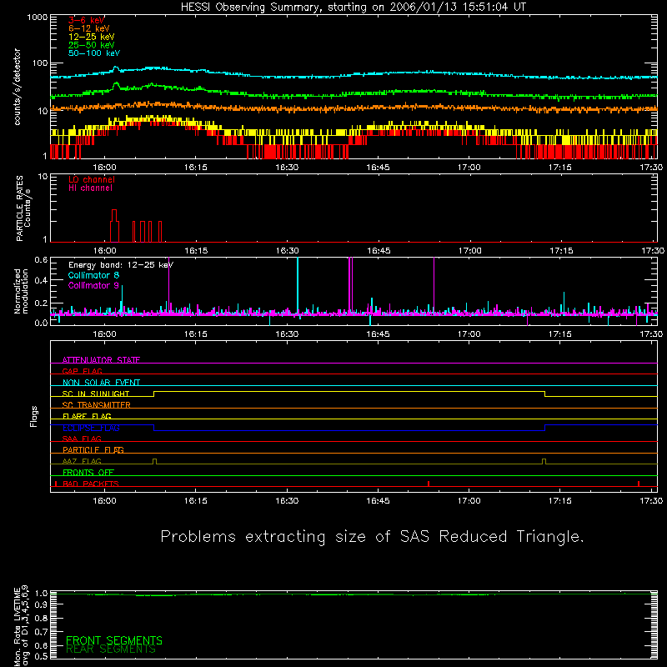Viewport: 667px width, 667px height.
Task: Click the SAS Reduced Triangle problem message
Action: pyautogui.click(x=372, y=537)
